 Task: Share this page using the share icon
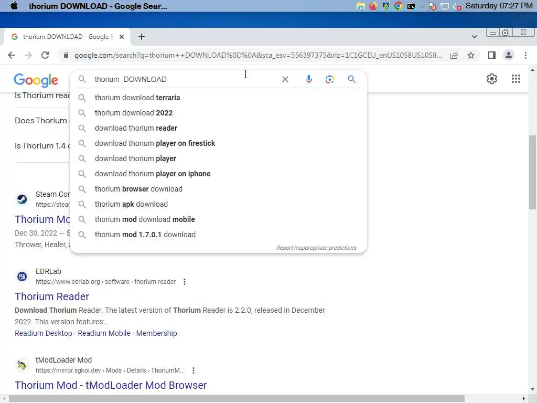click(x=454, y=55)
